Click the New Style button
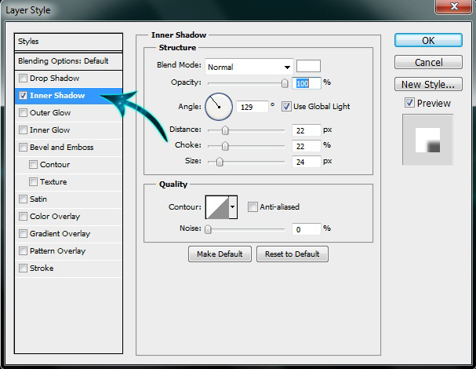The image size is (476, 369). tap(428, 84)
